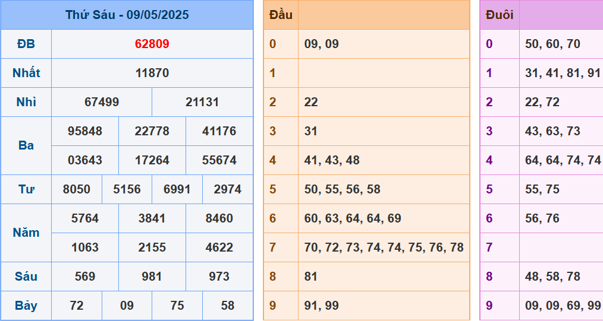Select the Năm prize number 4622
The height and width of the screenshot is (321, 603).
click(219, 248)
